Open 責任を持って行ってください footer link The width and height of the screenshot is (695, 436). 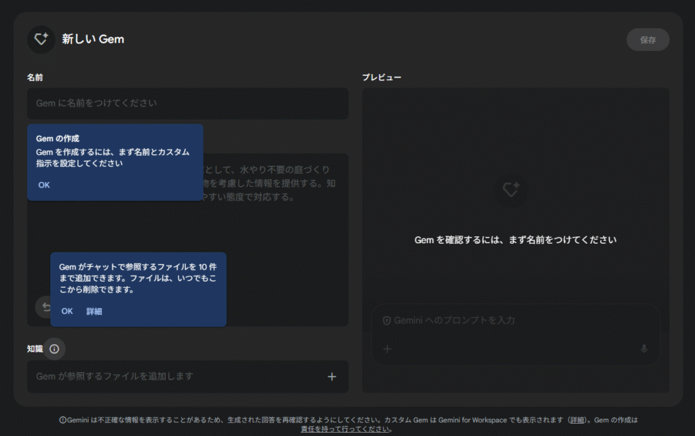point(345,429)
